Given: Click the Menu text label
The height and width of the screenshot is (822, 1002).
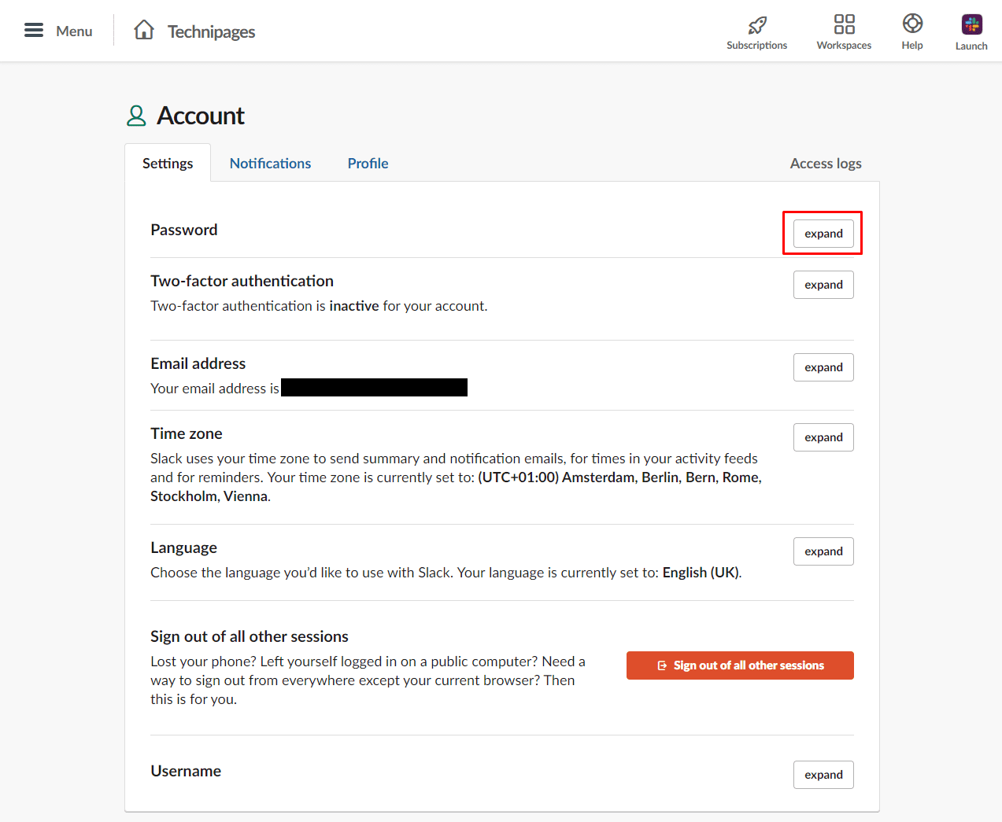Looking at the screenshot, I should pos(74,31).
